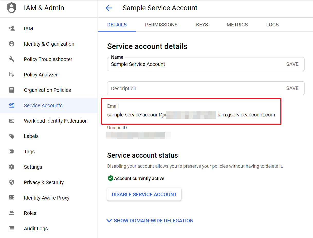Click the Privacy & Security shield icon

[x=12, y=182]
